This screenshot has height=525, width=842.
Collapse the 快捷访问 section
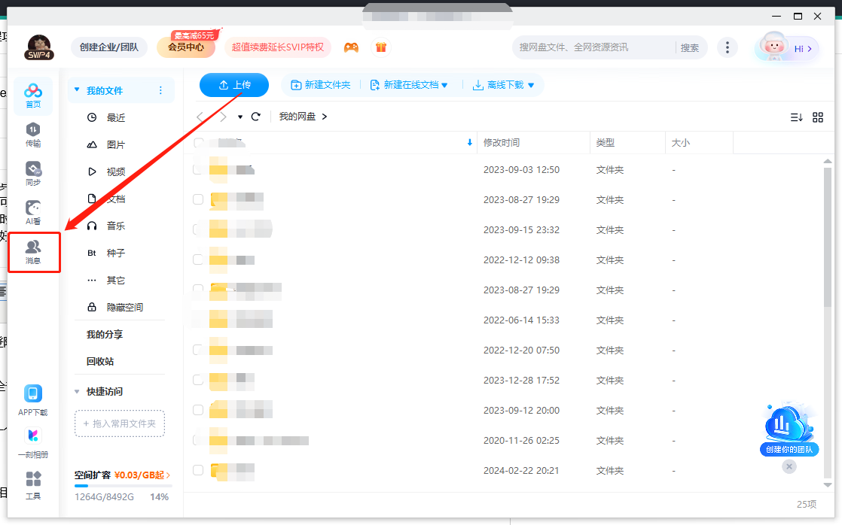[x=77, y=392]
